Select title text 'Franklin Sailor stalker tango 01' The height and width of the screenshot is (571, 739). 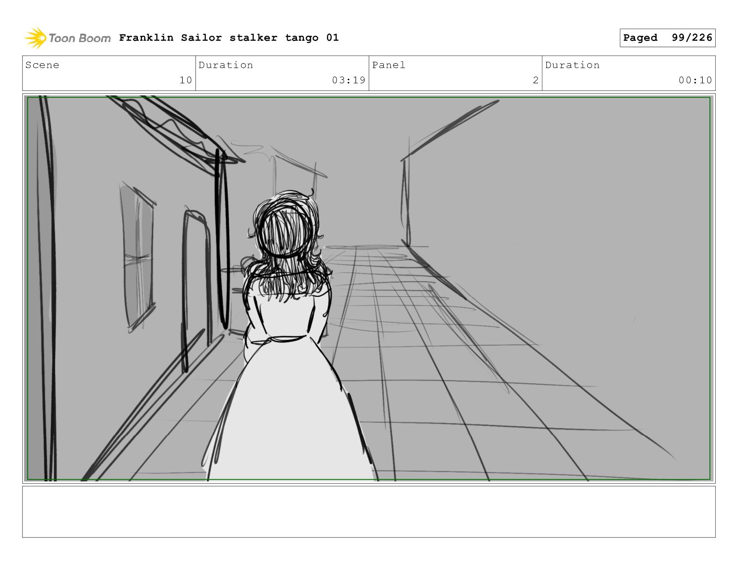coord(229,38)
